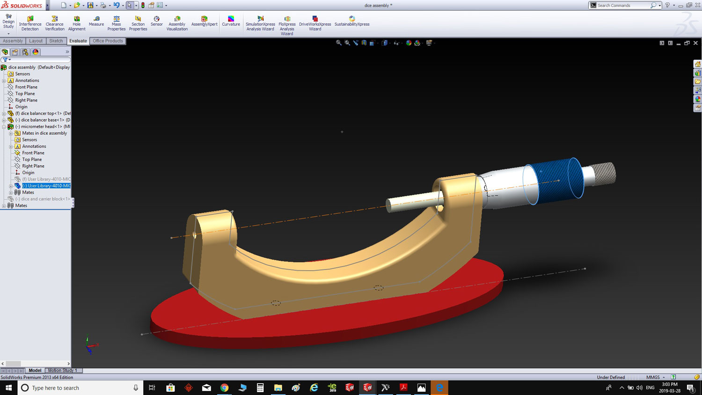Expand dice balancer top<1> component

point(4,113)
